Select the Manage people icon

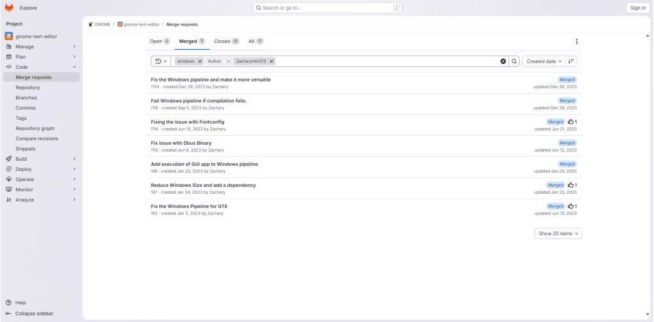9,47
